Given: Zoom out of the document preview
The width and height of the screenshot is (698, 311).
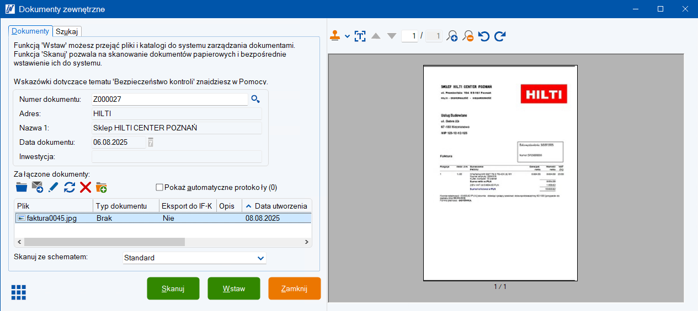Looking at the screenshot, I should (468, 36).
